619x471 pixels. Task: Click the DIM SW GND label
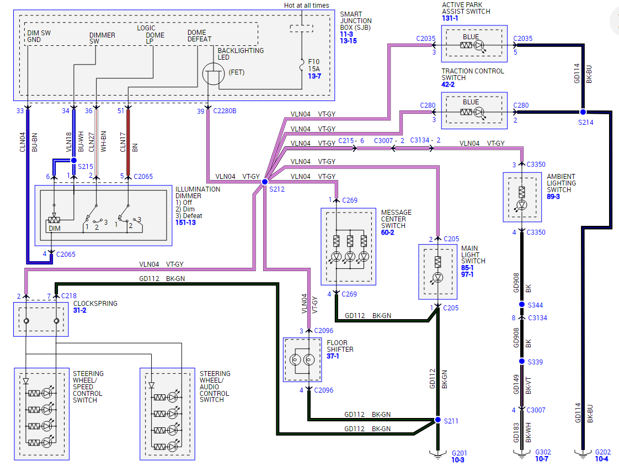click(39, 36)
